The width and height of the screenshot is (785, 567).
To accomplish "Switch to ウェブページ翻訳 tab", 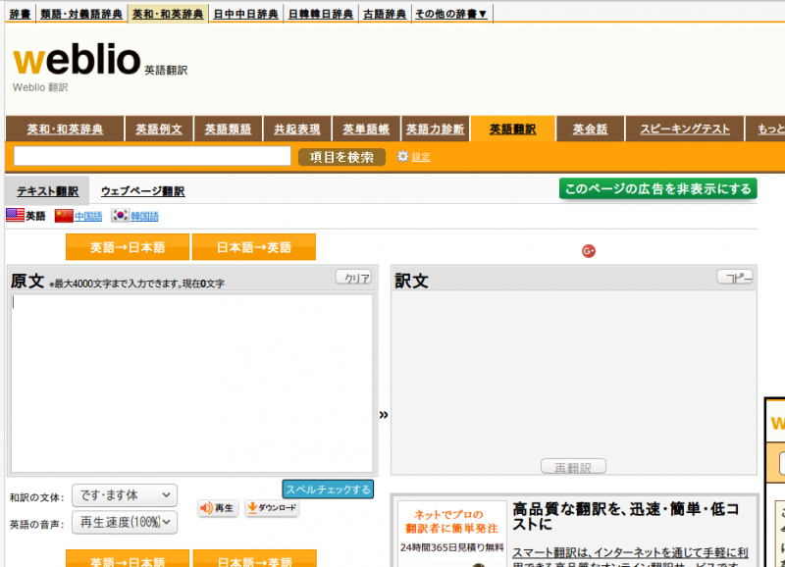I will click(142, 191).
